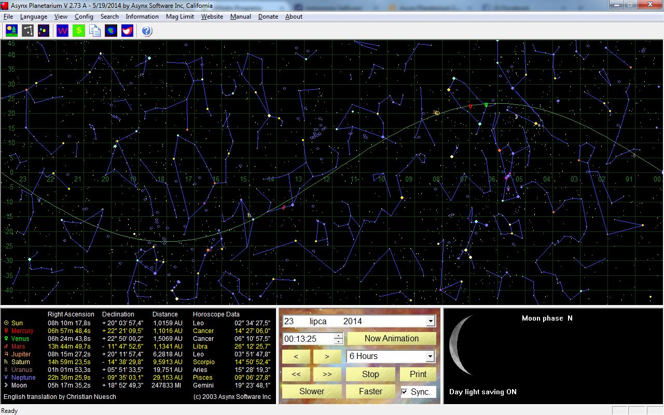Click the red W toolbar icon
This screenshot has width=664, height=415.
click(x=63, y=31)
